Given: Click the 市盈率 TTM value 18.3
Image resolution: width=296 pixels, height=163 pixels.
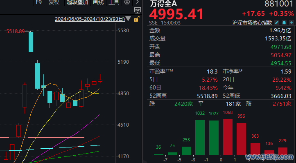Looking at the screenshot, I should (x=212, y=71).
